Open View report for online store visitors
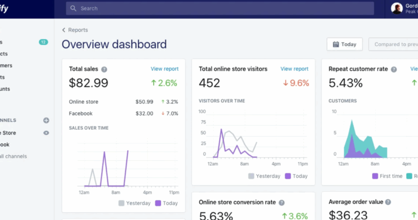The image size is (418, 220). (294, 69)
